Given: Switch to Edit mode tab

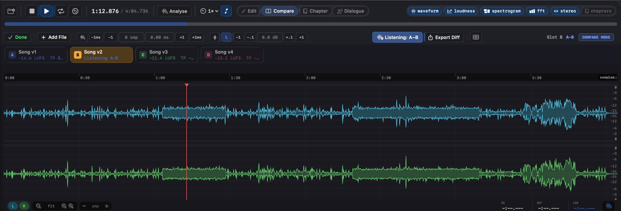Looking at the screenshot, I should click(249, 11).
